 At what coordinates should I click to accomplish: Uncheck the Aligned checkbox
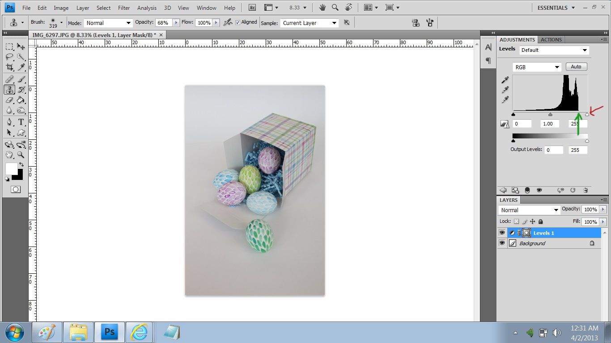238,22
